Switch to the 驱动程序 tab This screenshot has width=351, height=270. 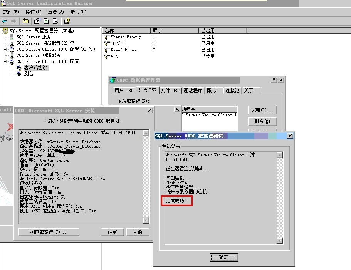coord(193,91)
